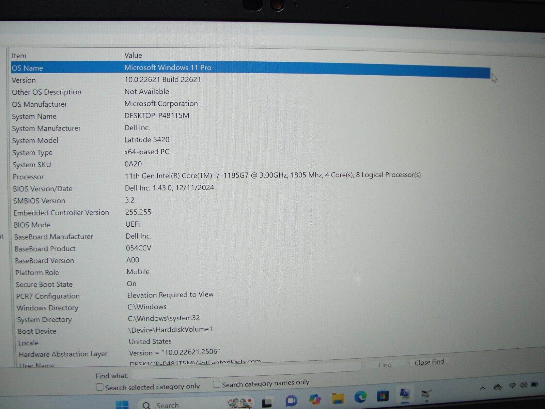Viewport: 545px width, 409px height.
Task: Select the System Model row
Action: 35,140
